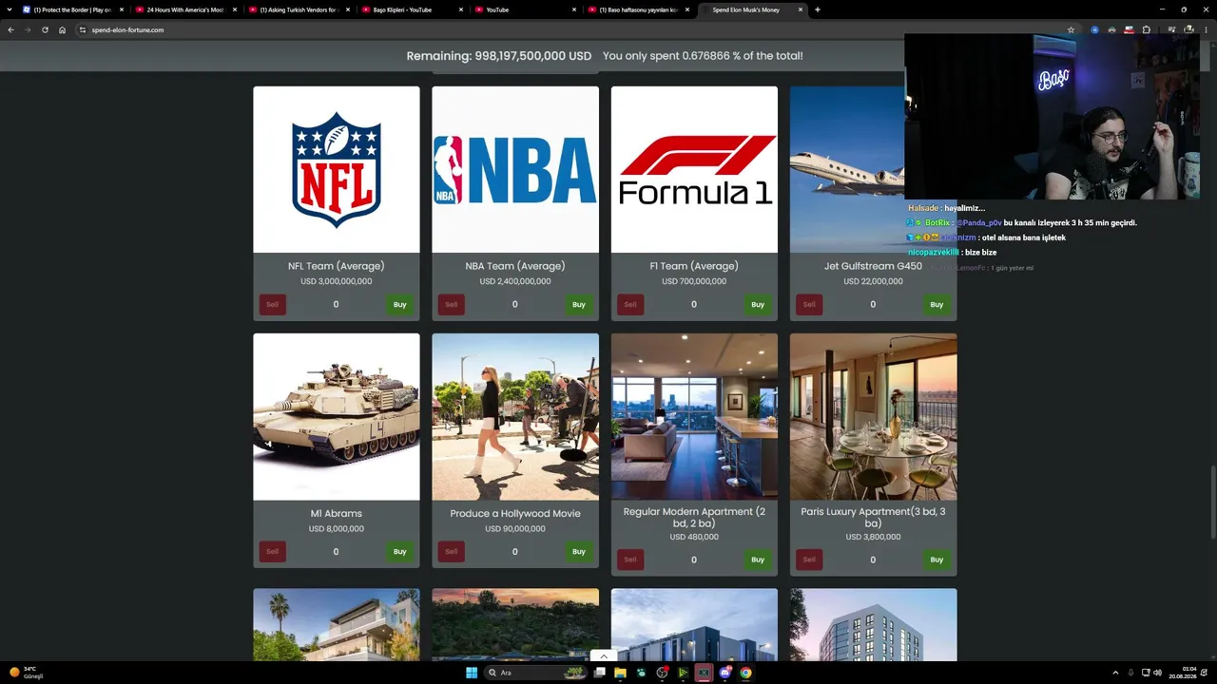
Task: Click the Formula 1 logo image
Action: click(694, 170)
